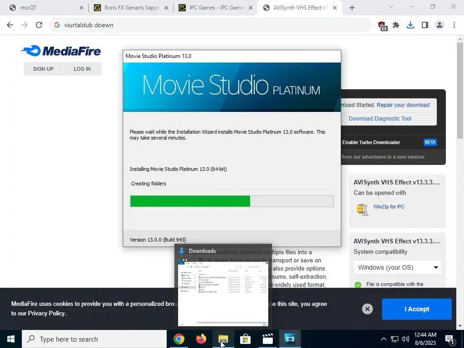Click the Movie Studio Platinum 13.0 title bar

[x=232, y=56]
